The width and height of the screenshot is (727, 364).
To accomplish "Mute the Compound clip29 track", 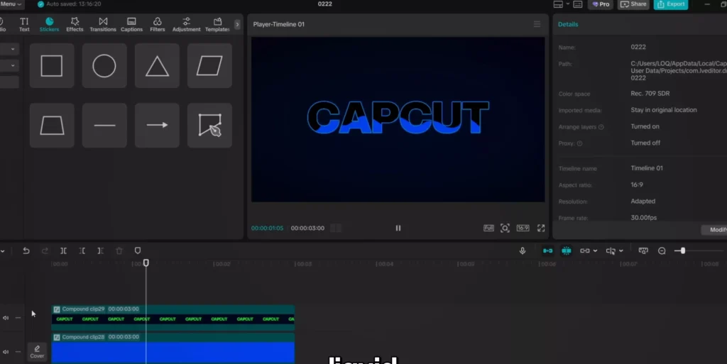I will 6,318.
